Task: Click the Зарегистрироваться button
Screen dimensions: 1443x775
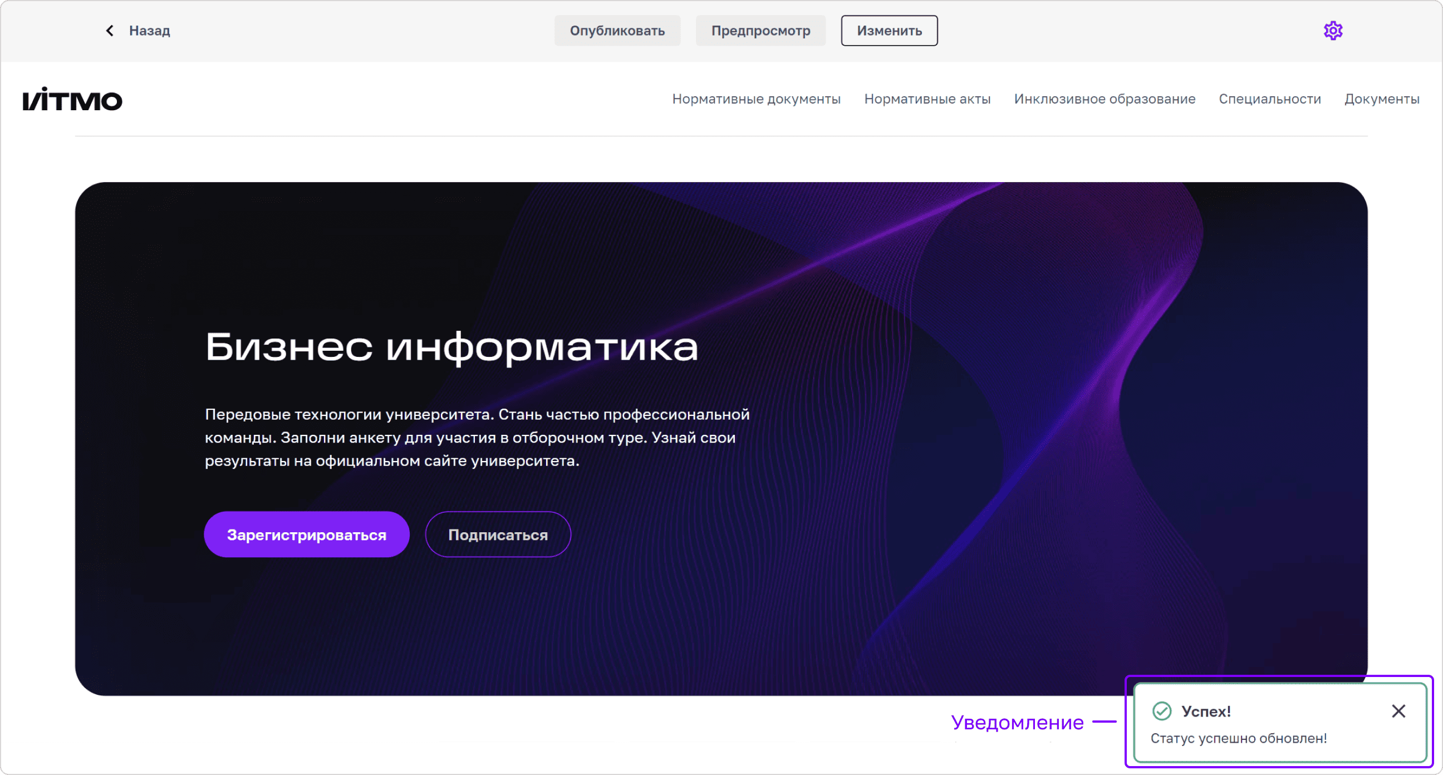Action: 306,534
